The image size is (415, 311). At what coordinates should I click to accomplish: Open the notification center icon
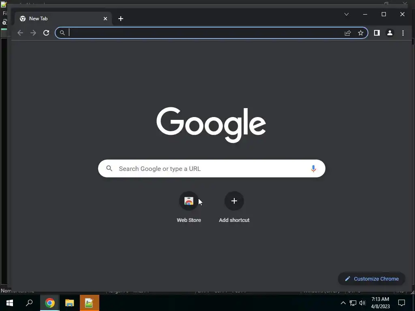point(402,303)
